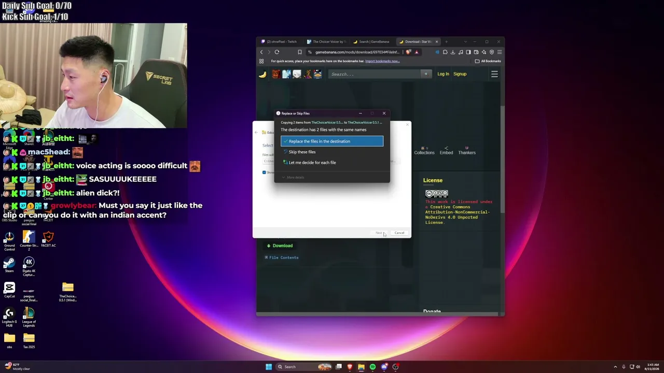Open the Brave VPN shield icon
The image size is (664, 373).
(492, 52)
